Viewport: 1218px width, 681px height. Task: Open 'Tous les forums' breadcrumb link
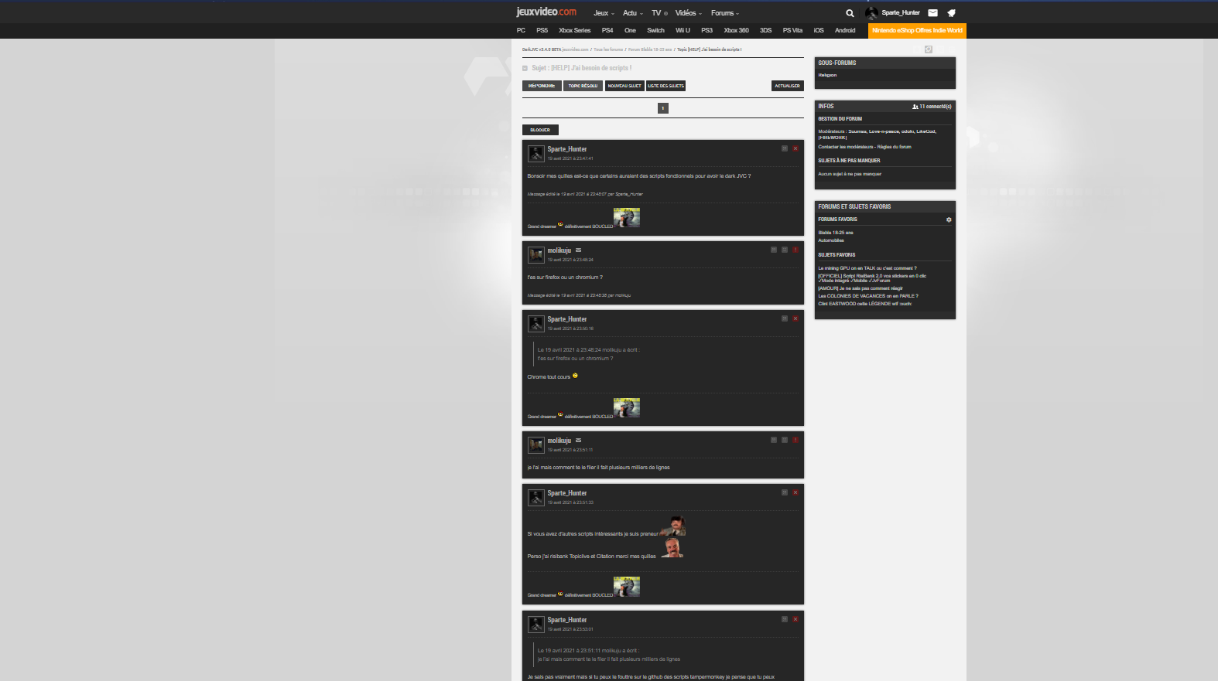608,49
